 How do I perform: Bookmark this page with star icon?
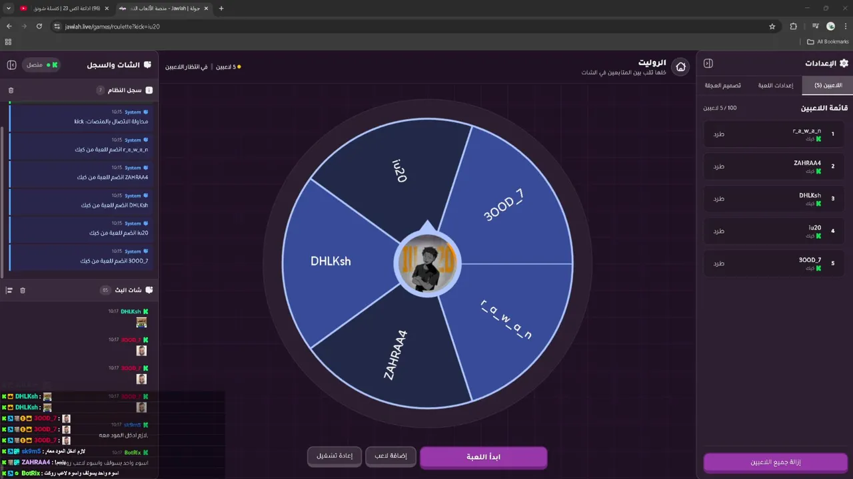(x=772, y=26)
